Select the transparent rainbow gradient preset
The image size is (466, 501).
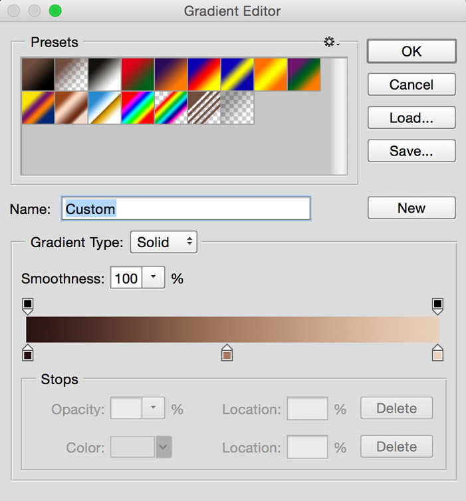[171, 108]
